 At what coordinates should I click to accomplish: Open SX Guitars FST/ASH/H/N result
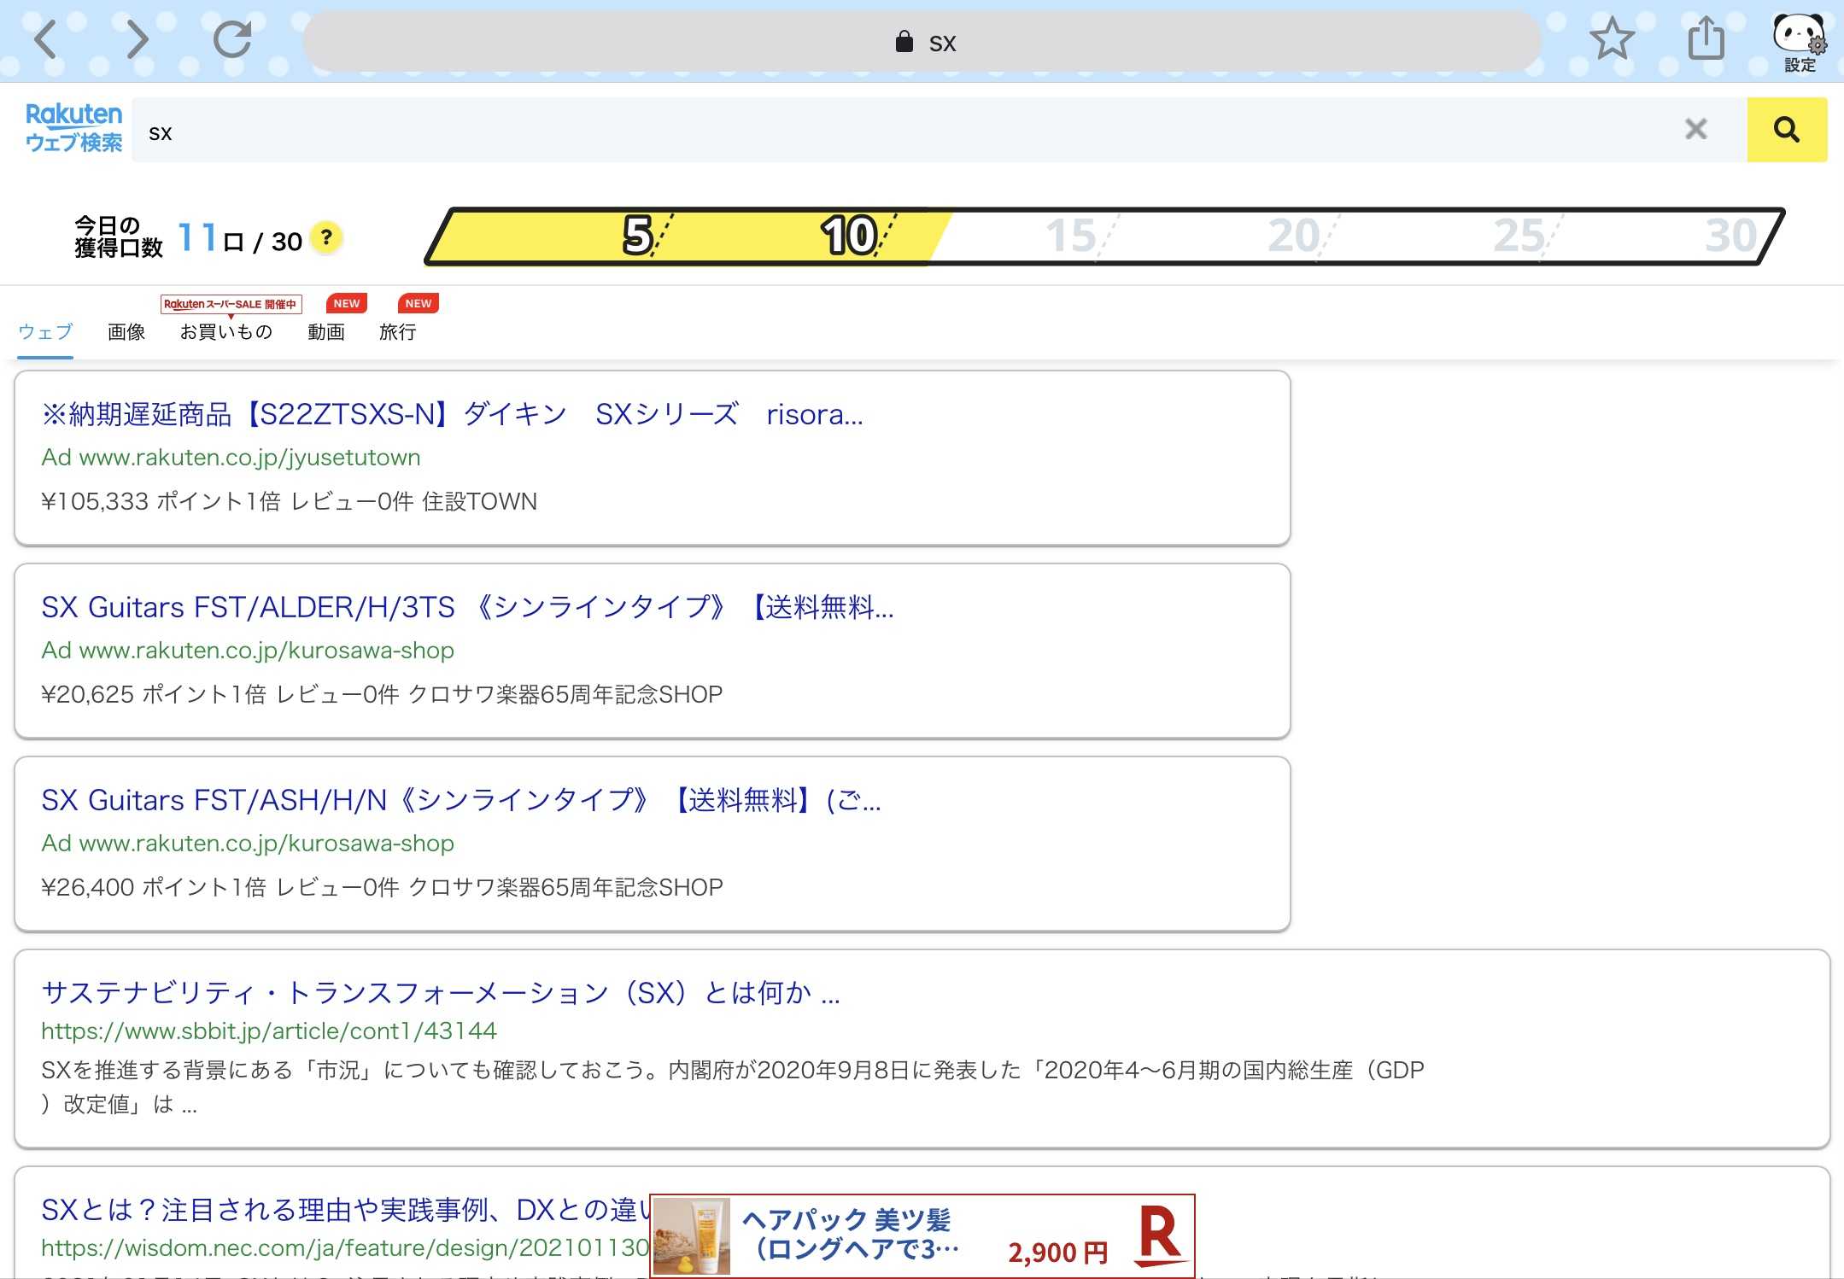(x=460, y=801)
